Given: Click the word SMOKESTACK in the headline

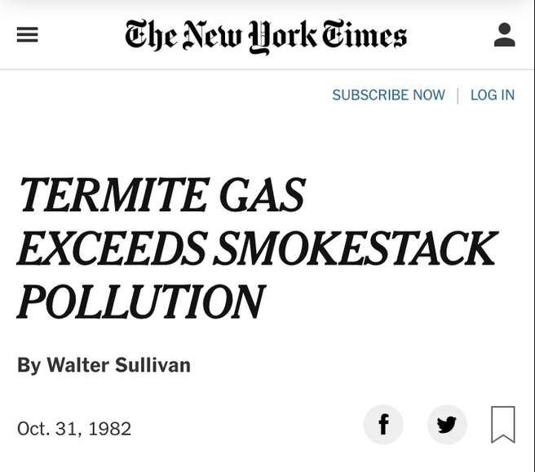Looking at the screenshot, I should pos(356,249).
